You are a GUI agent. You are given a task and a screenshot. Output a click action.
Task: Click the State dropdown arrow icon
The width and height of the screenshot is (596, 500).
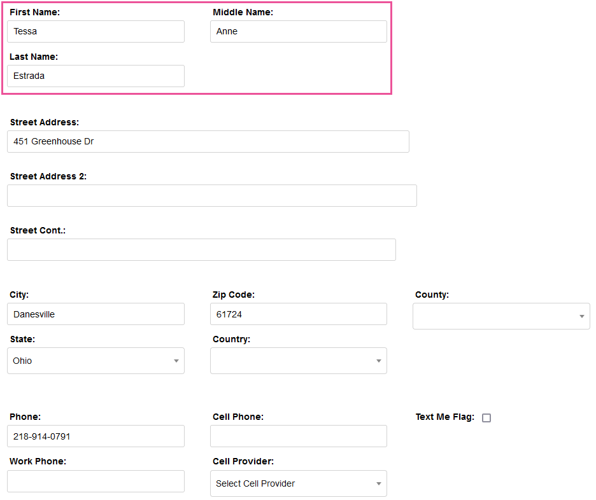(176, 361)
